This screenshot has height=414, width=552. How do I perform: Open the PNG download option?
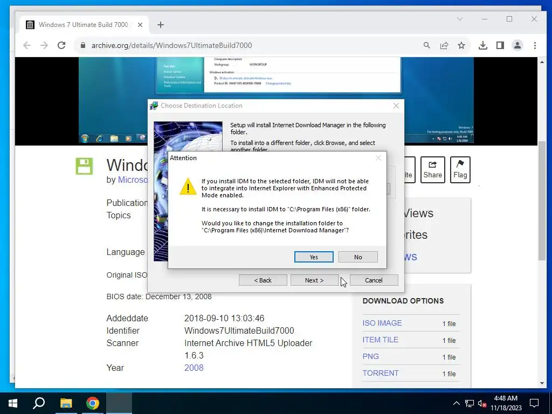pyautogui.click(x=371, y=356)
